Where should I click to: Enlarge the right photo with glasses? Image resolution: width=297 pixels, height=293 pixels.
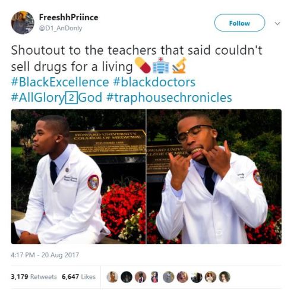click(x=214, y=177)
